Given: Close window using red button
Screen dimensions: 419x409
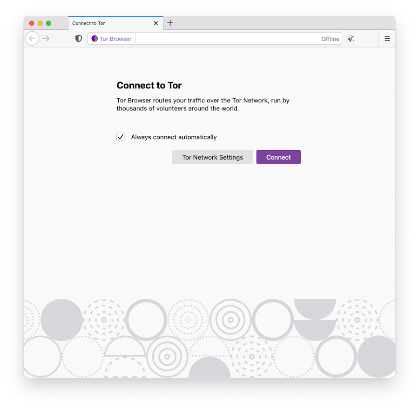Looking at the screenshot, I should 32,23.
